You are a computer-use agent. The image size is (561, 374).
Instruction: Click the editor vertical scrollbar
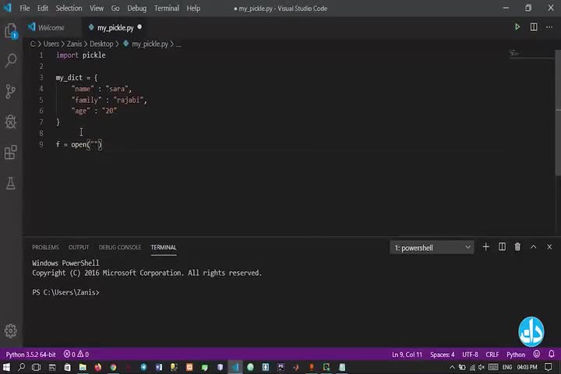tap(557, 117)
